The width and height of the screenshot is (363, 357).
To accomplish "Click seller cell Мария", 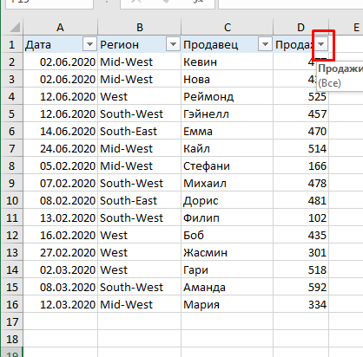I will click(228, 305).
